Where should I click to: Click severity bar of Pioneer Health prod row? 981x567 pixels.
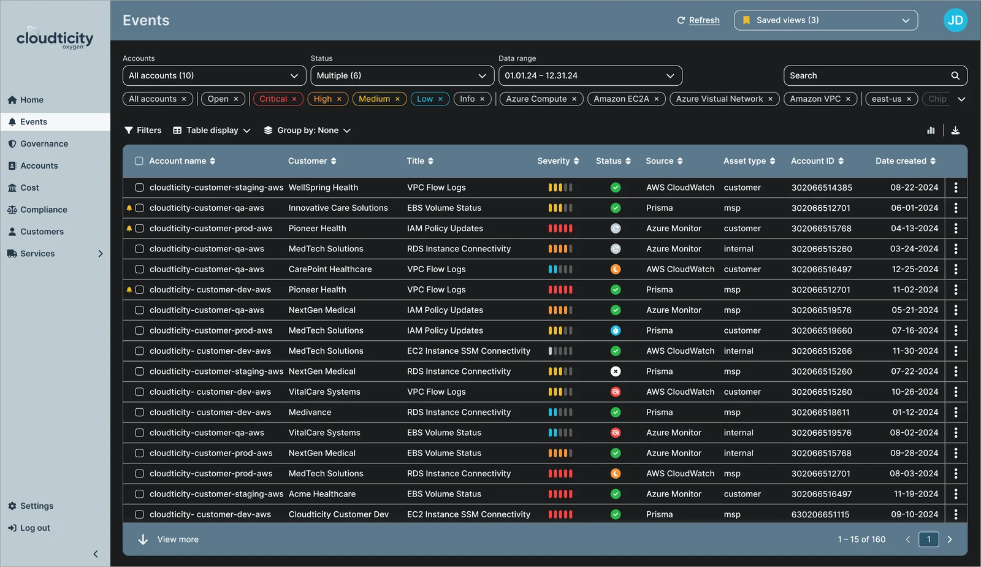coord(560,229)
